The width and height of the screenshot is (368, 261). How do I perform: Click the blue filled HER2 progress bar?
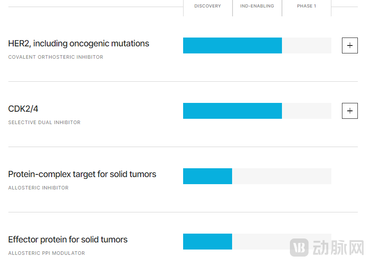(232, 45)
